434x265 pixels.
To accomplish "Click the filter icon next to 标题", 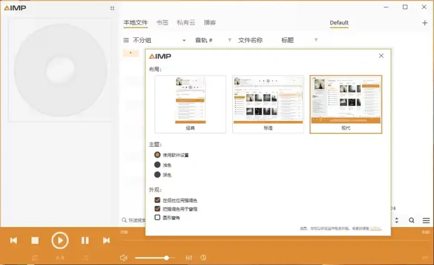I will 316,40.
